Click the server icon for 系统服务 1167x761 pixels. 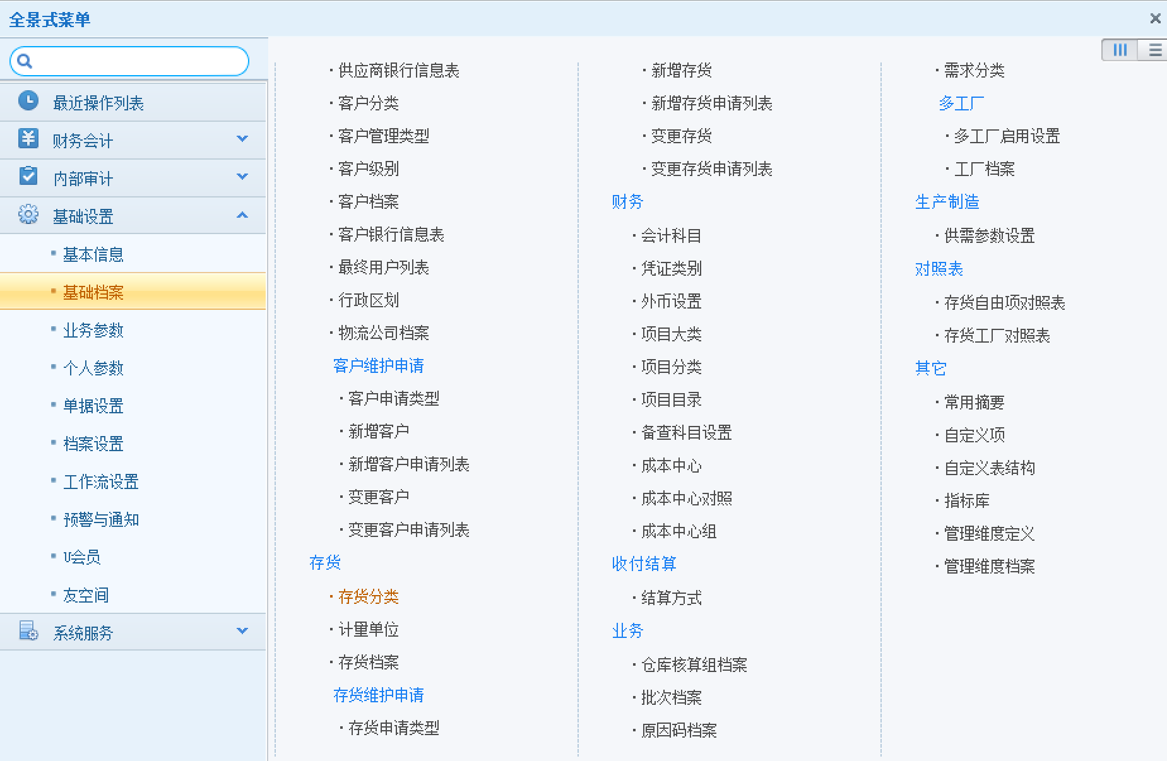pyautogui.click(x=28, y=630)
